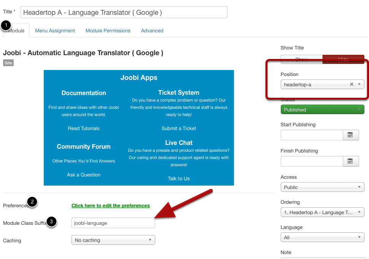
Task: Click the Community Forum heading
Action: (x=84, y=146)
